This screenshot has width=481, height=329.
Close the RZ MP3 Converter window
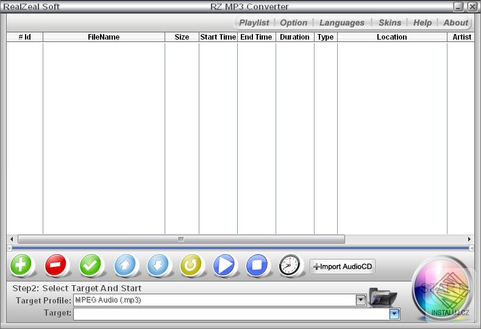(x=472, y=7)
